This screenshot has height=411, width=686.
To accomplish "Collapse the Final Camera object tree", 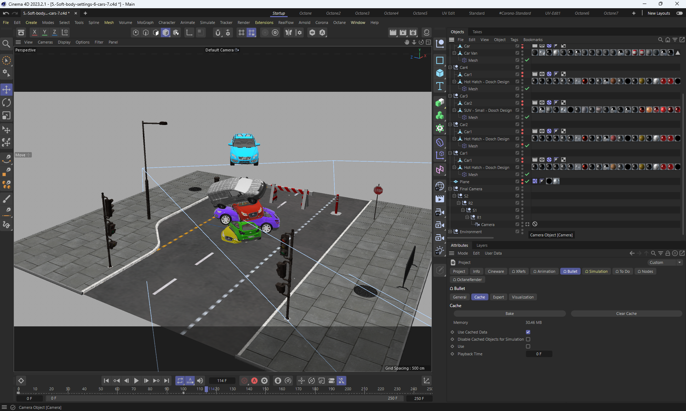I will coord(450,189).
